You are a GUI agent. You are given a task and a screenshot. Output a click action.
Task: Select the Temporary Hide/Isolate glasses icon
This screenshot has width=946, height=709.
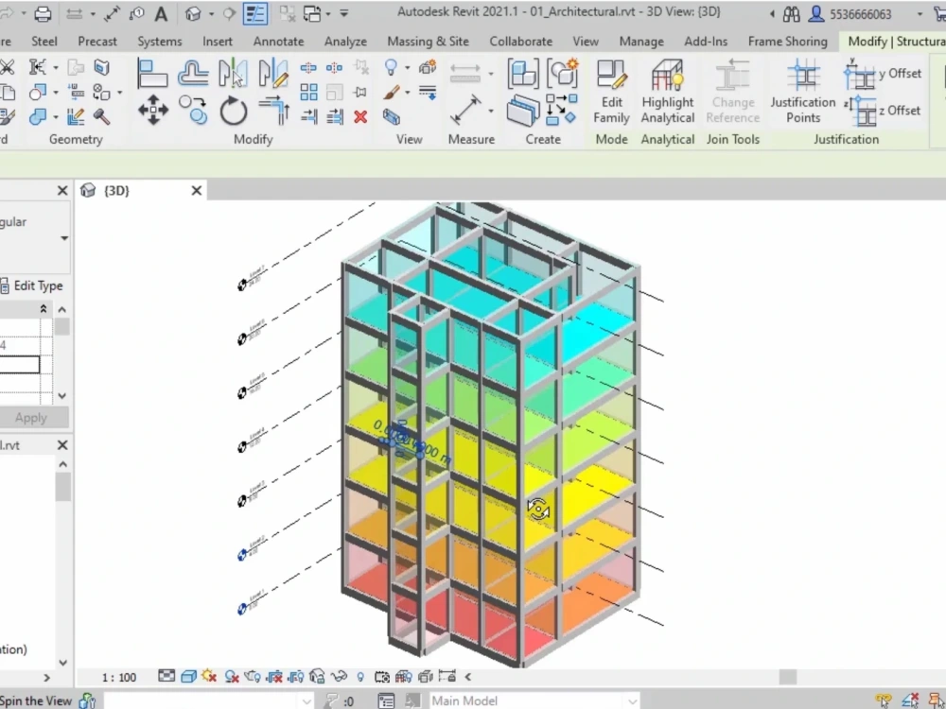(337, 676)
